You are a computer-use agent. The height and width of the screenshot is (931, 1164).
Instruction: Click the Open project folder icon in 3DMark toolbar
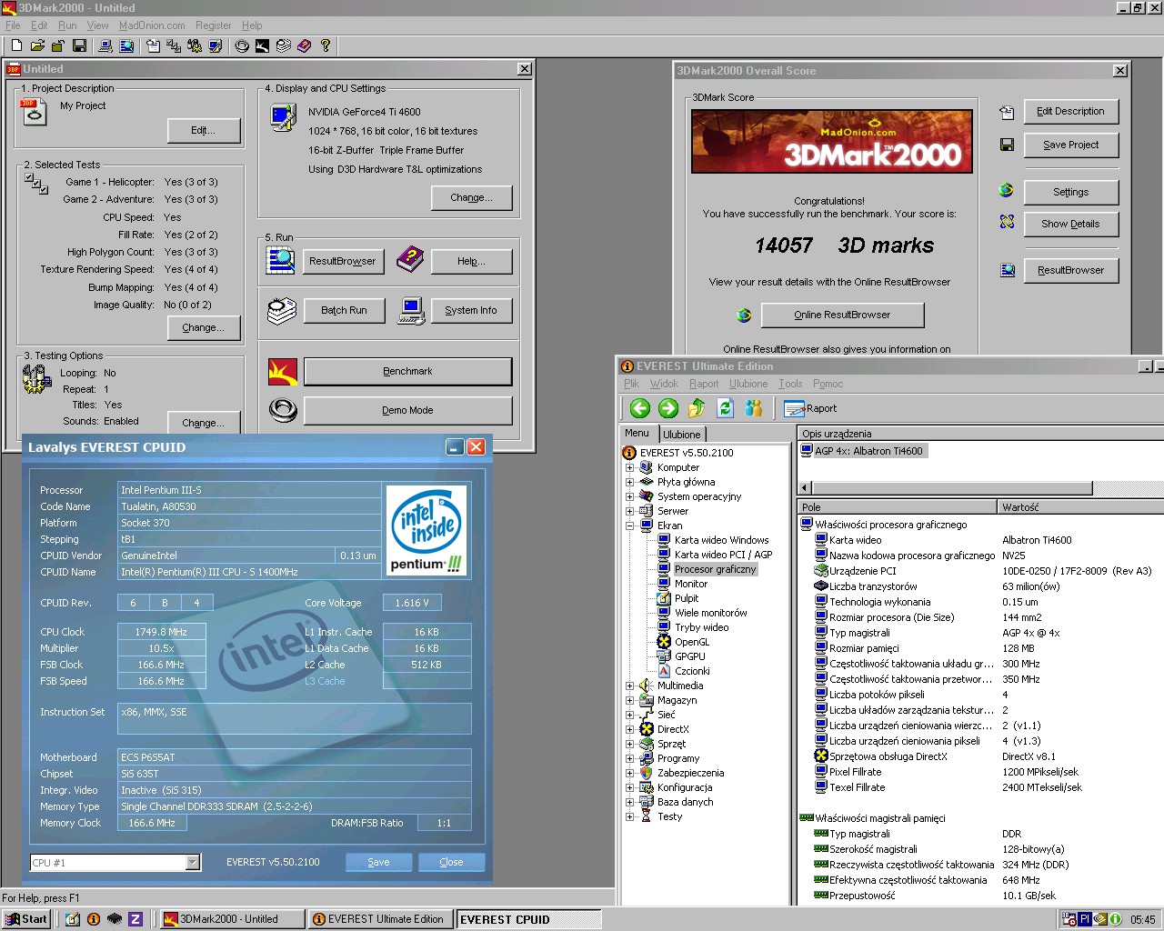click(37, 45)
